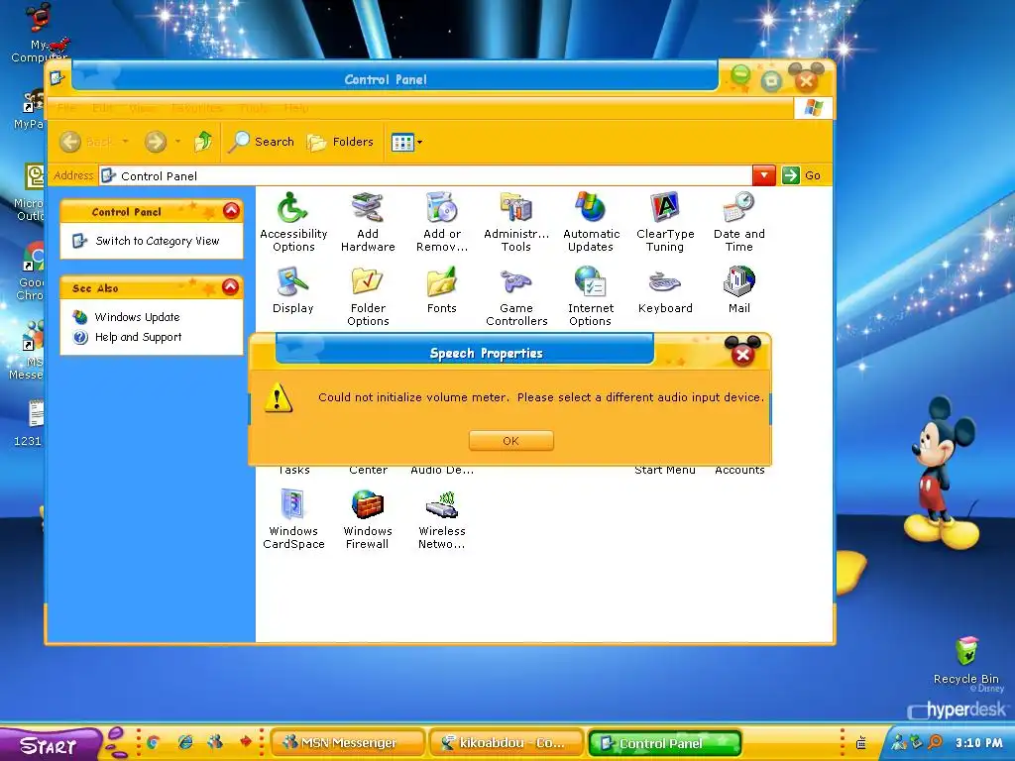Close the Speech Properties dialog
Viewport: 1015px width, 761px height.
click(742, 354)
